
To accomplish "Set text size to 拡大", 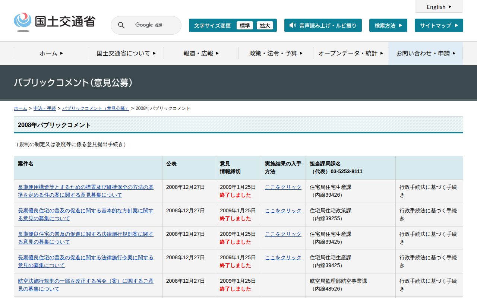I will (265, 25).
